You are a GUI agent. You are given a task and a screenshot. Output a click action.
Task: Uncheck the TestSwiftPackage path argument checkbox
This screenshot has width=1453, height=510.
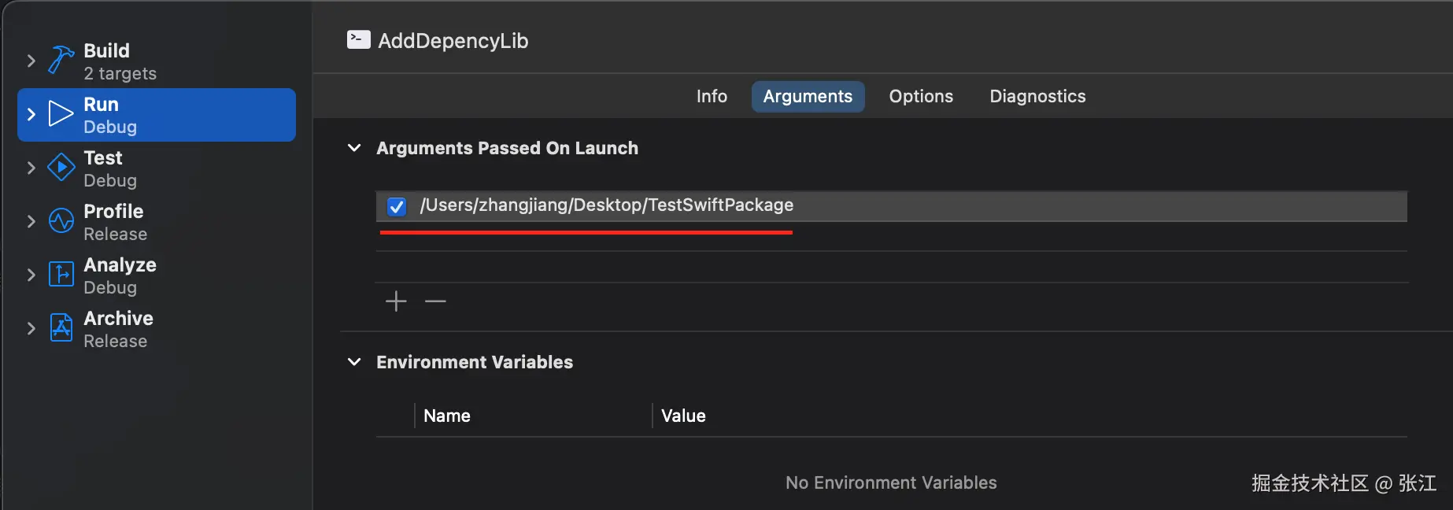pyautogui.click(x=397, y=206)
